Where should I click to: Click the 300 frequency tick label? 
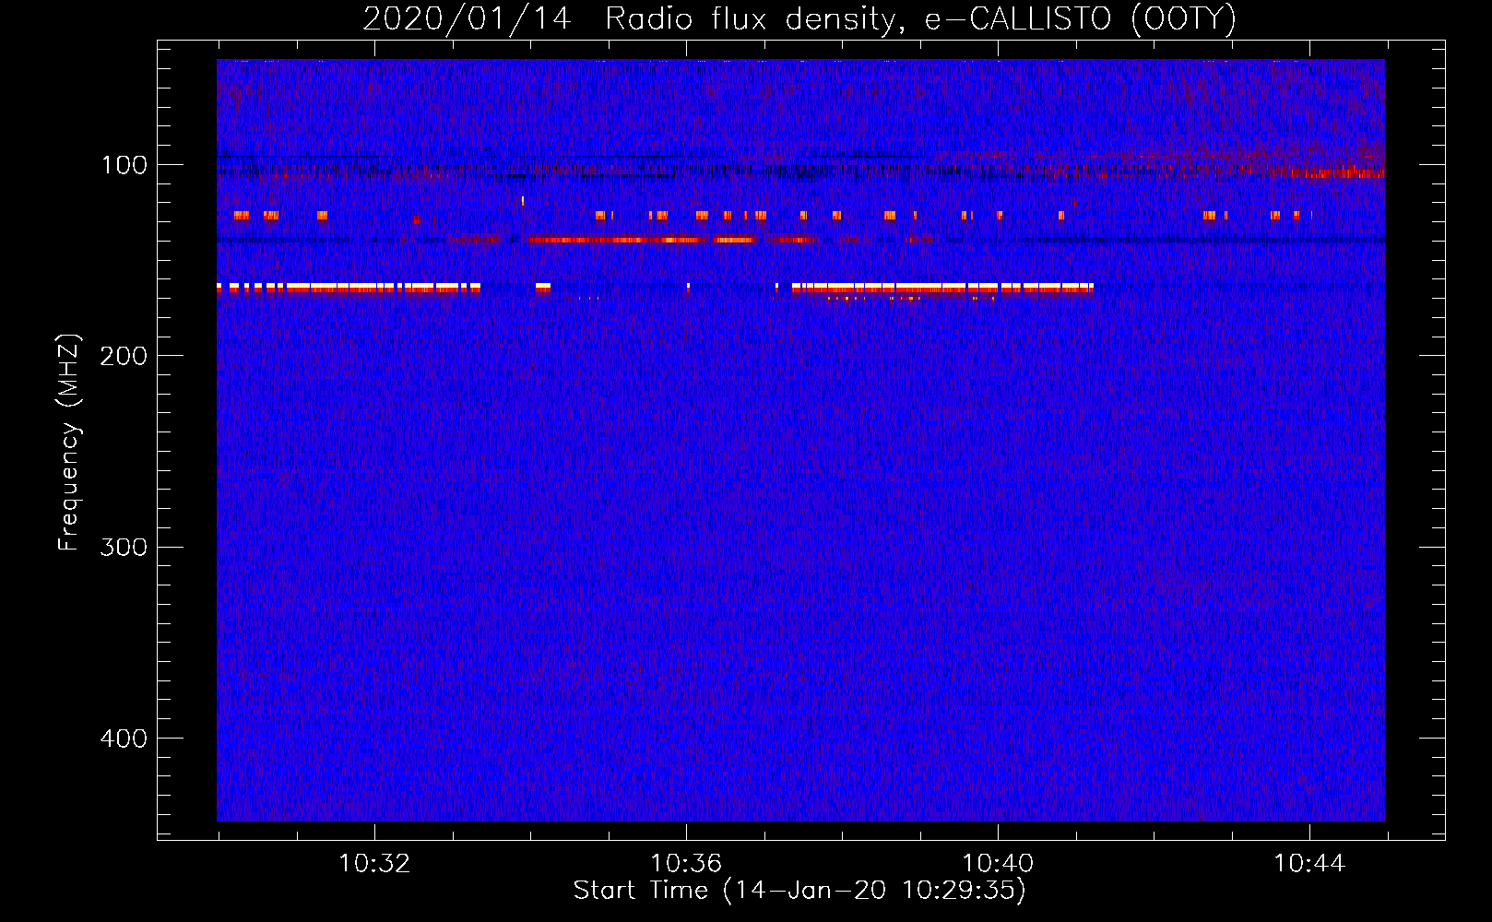pos(124,547)
